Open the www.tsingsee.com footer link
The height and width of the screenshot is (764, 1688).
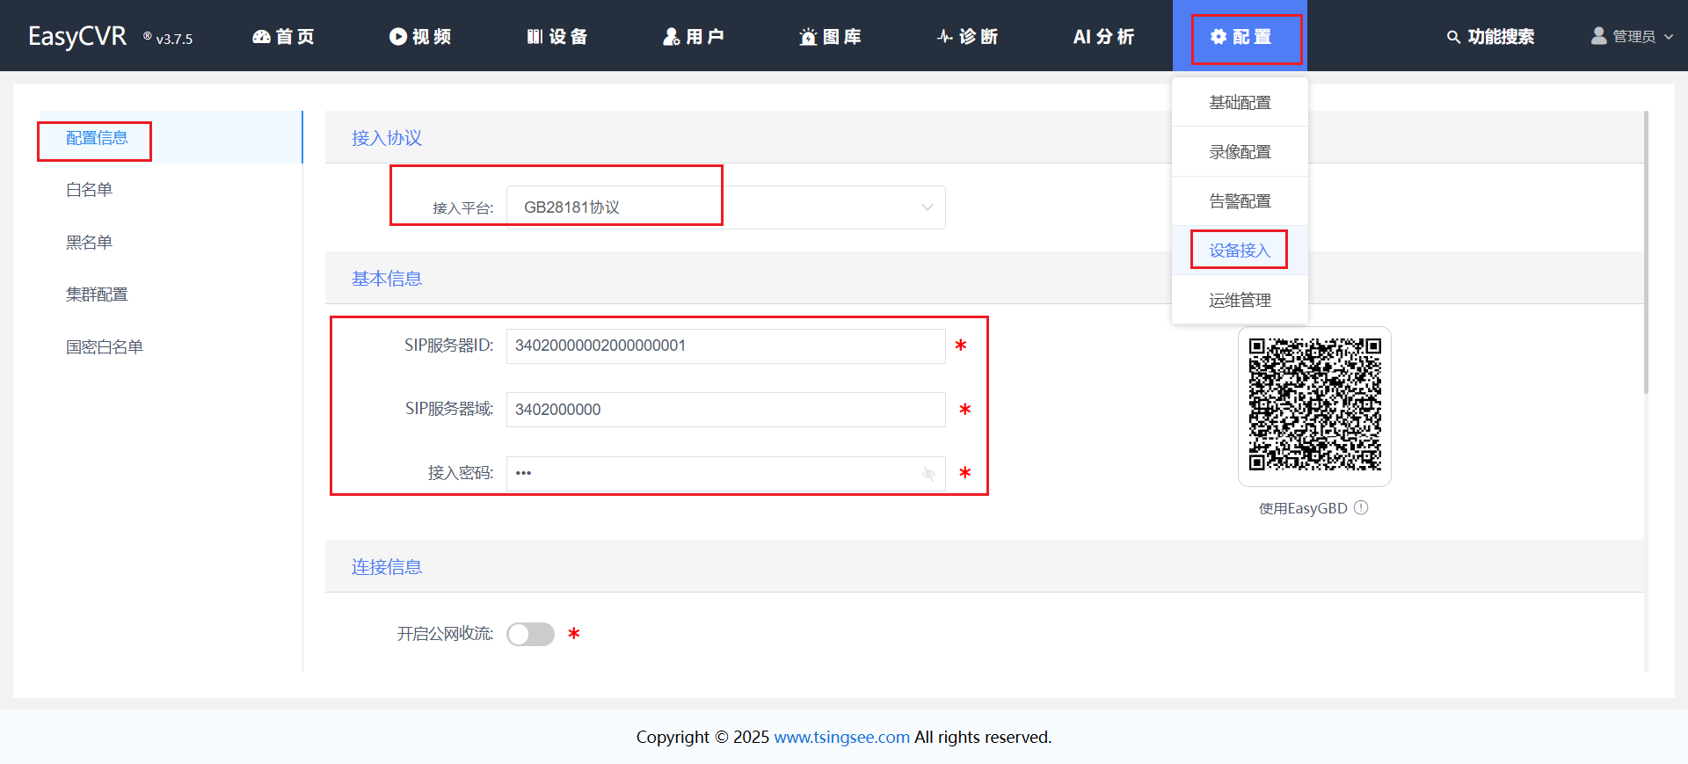click(841, 737)
